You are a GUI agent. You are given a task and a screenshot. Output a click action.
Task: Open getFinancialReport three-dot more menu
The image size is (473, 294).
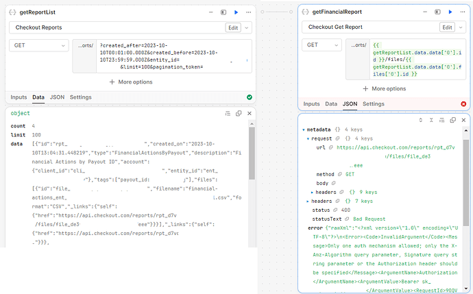[x=463, y=12]
